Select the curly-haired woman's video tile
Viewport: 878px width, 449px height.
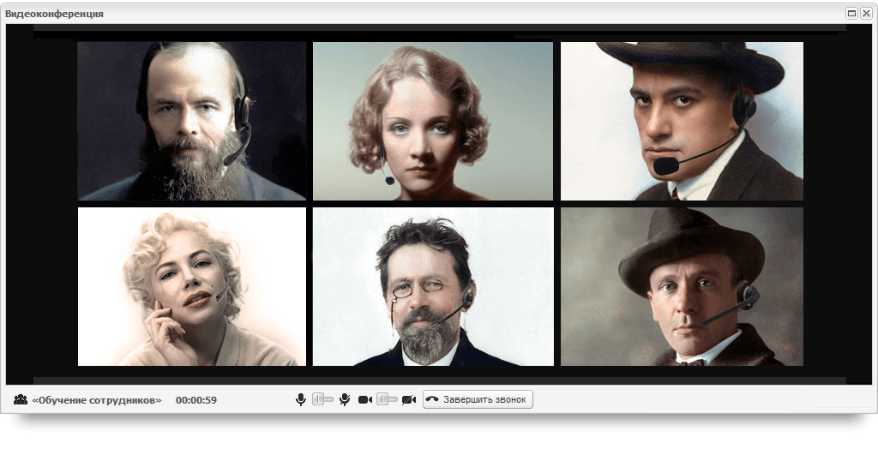coord(433,121)
